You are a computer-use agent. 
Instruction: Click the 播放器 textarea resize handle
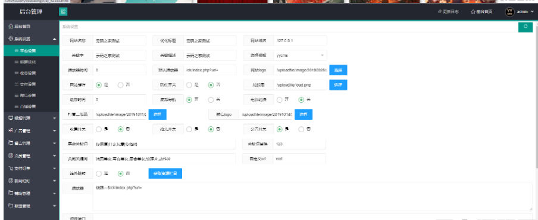coord(530,209)
